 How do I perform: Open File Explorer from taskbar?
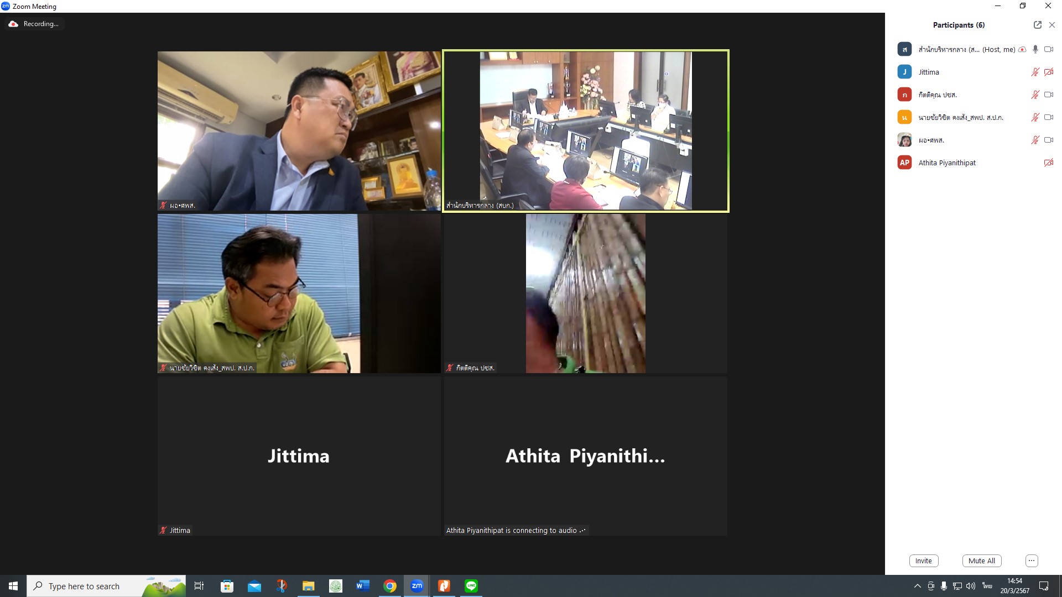pos(308,586)
